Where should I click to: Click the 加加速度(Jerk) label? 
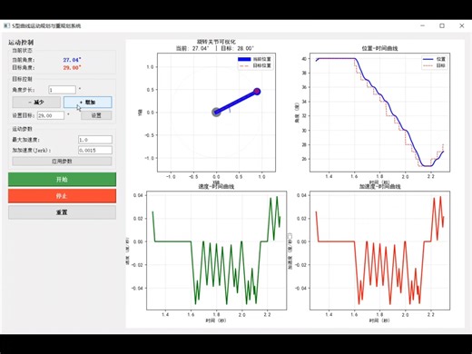click(32, 150)
